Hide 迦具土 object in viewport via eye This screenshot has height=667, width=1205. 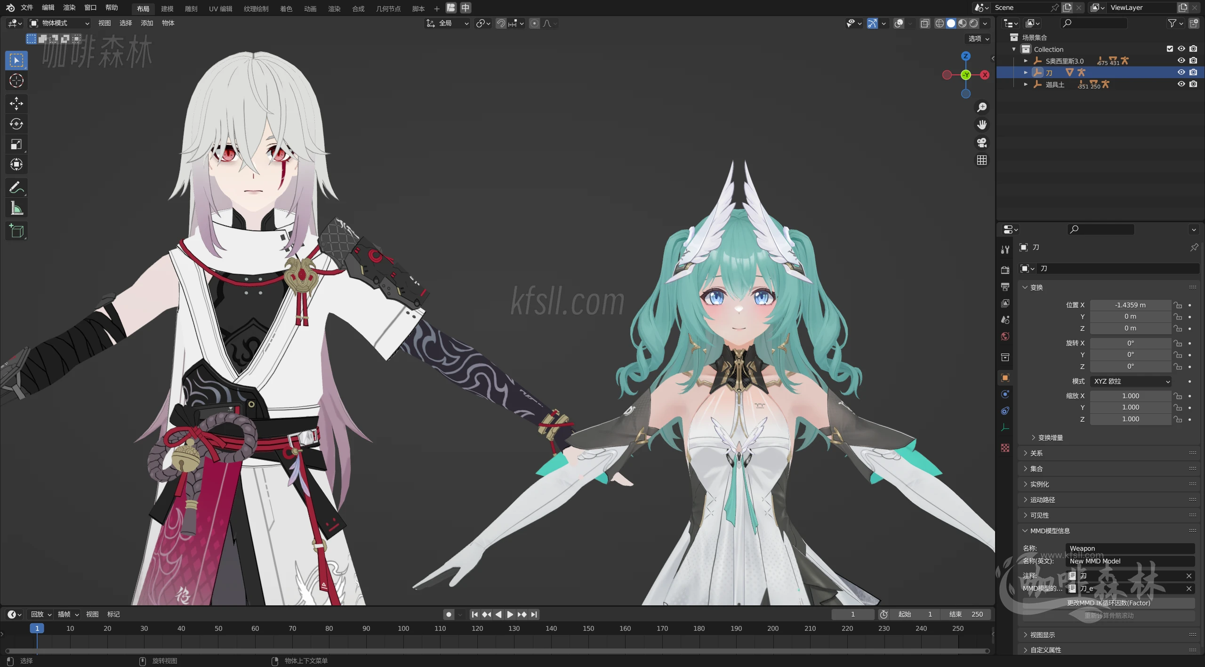1181,84
